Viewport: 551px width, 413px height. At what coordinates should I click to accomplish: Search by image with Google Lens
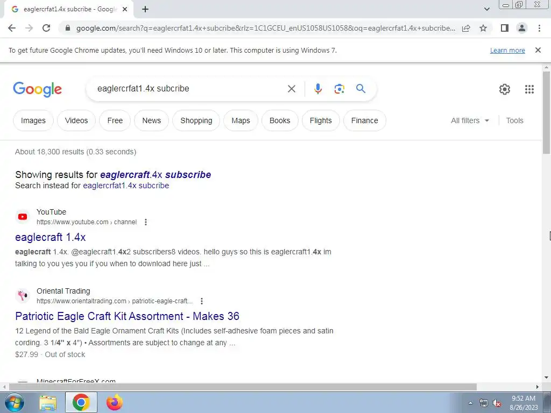coord(339,89)
